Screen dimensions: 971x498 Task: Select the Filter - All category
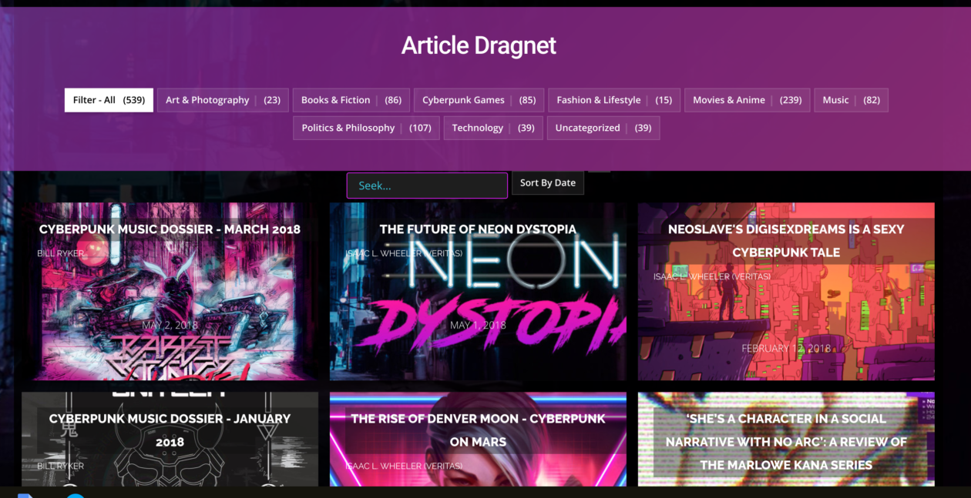tap(109, 100)
